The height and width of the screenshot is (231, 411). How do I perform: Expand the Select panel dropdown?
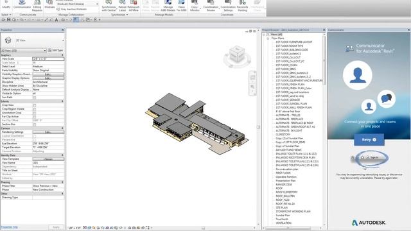[x=6, y=15]
